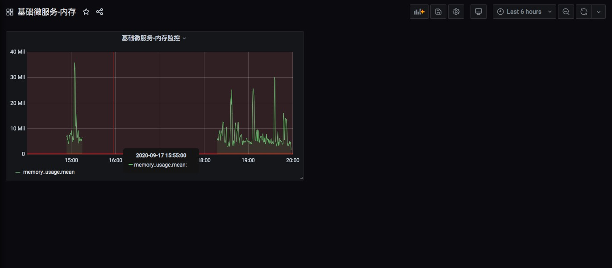The image size is (612, 268).
Task: Click the 40 Mil y-axis label
Action: [18, 52]
